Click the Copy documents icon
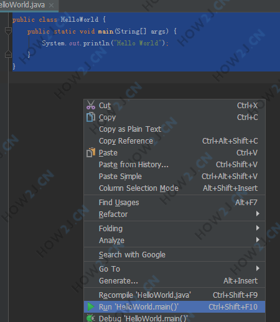The width and height of the screenshot is (280, 322). (91, 117)
